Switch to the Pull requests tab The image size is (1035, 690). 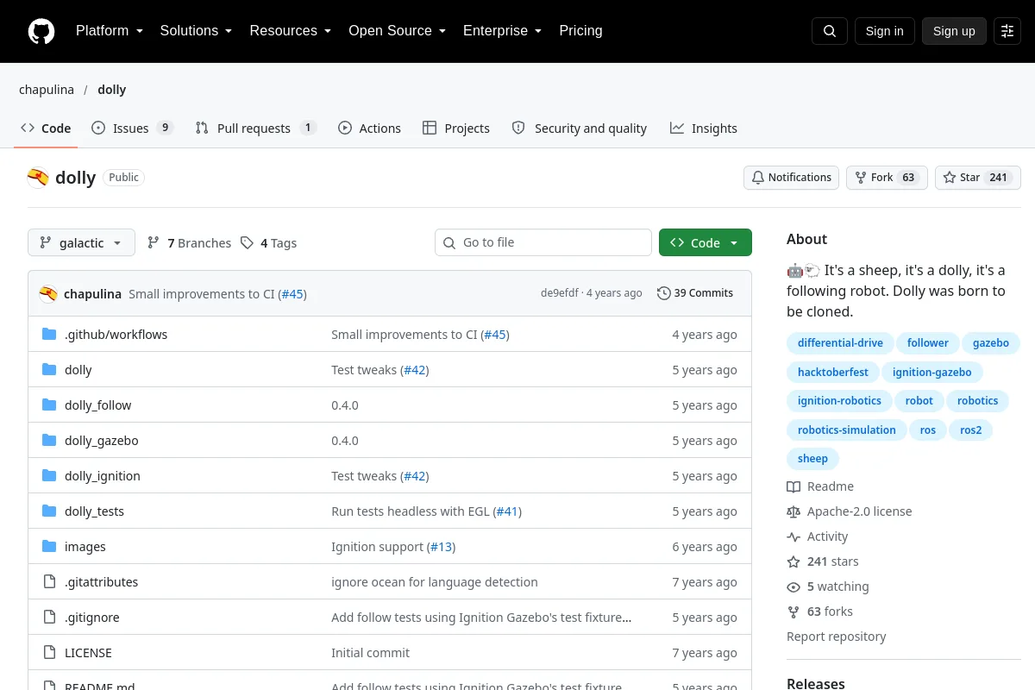click(255, 129)
